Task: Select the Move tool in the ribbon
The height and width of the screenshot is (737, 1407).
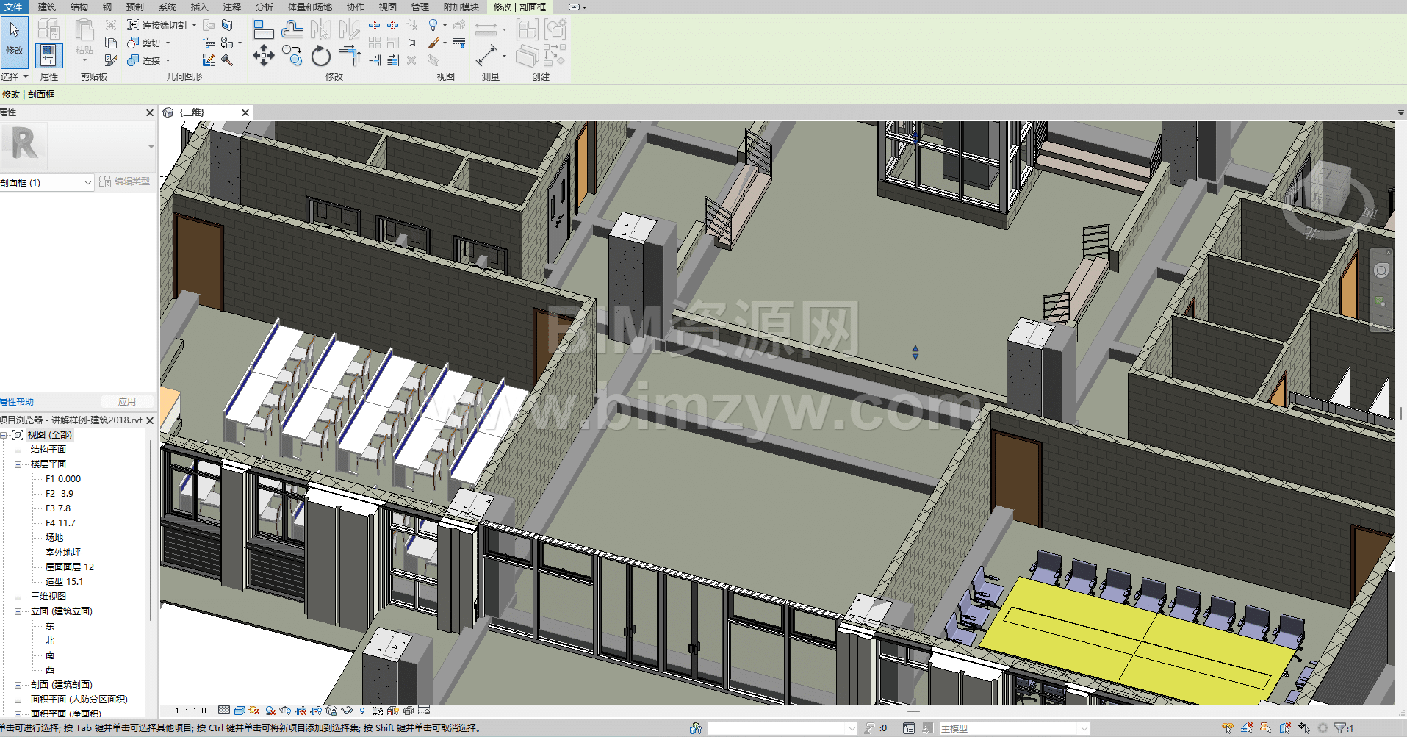Action: [x=264, y=56]
